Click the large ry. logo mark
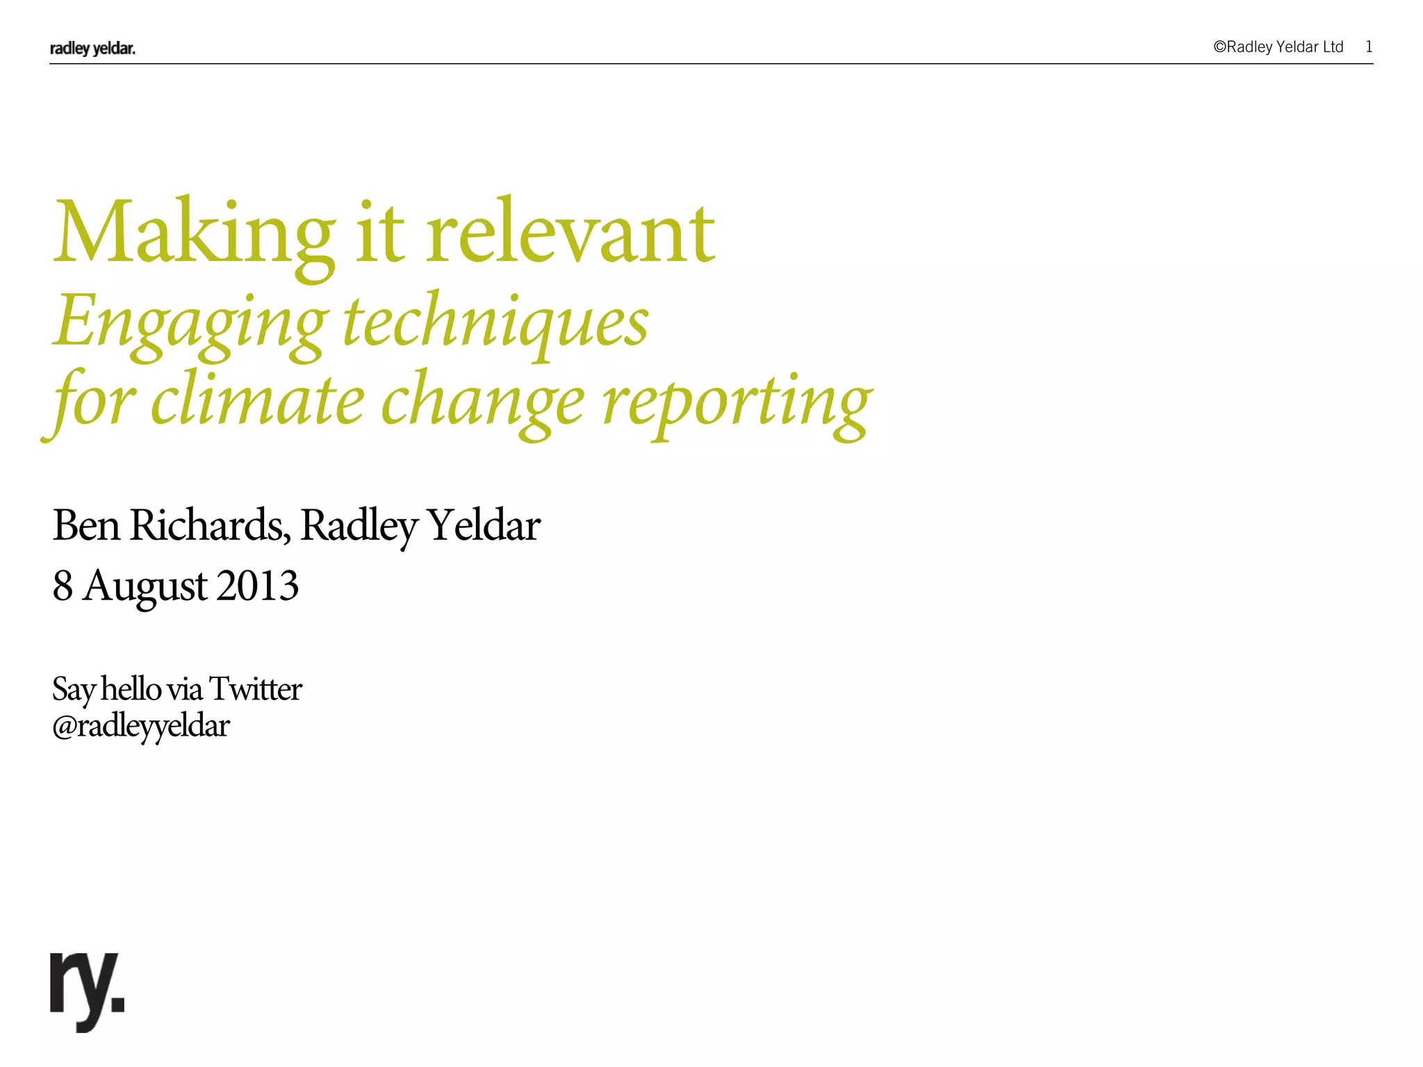Image resolution: width=1423 pixels, height=1067 pixels. coord(88,992)
